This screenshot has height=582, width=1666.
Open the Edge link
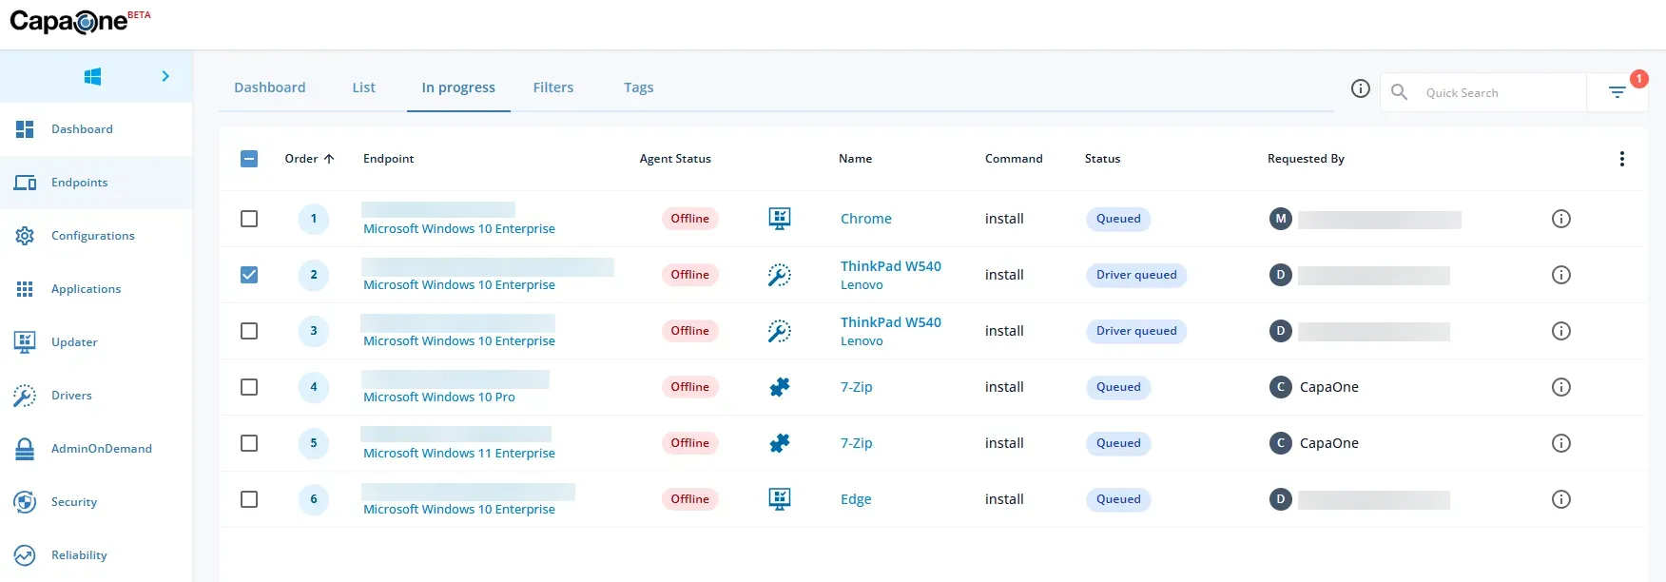point(856,499)
